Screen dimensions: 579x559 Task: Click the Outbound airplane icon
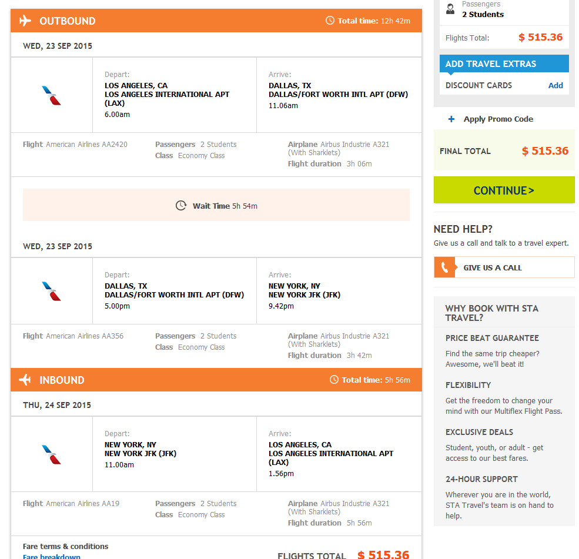pos(25,21)
